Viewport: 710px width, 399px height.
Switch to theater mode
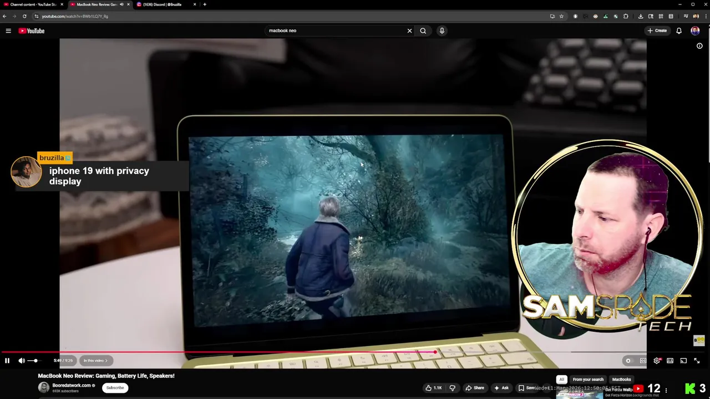pos(670,361)
